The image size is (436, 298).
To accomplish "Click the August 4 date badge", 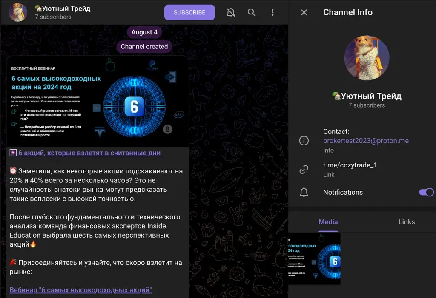I will (x=144, y=32).
